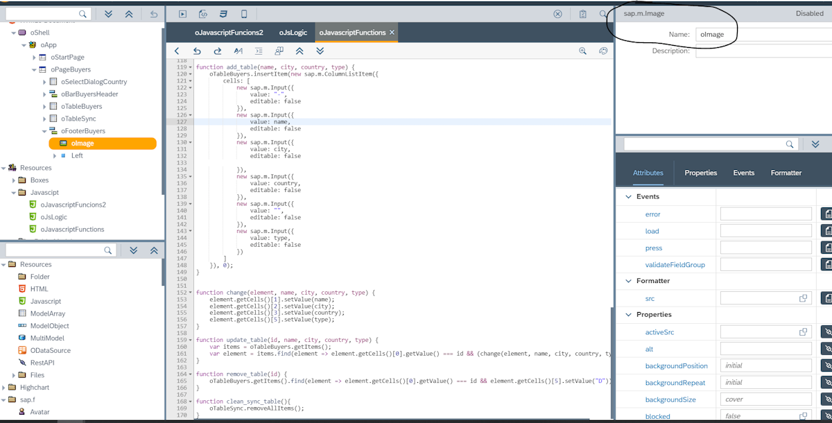Click the Name field containing oImage
This screenshot has width=832, height=423.
763,34
